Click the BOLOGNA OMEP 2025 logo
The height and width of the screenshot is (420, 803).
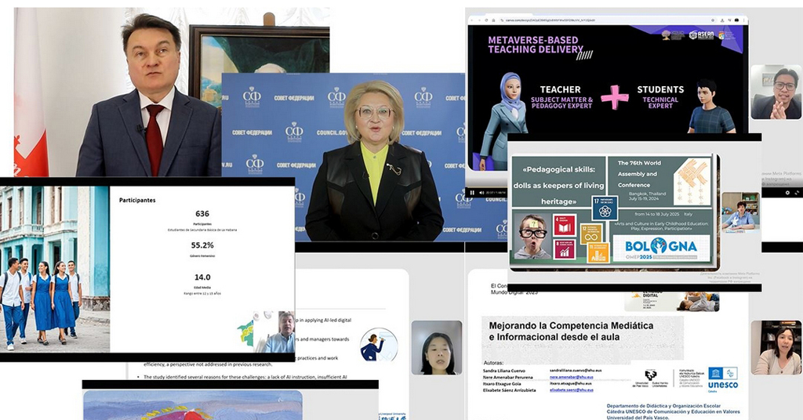[x=661, y=248]
